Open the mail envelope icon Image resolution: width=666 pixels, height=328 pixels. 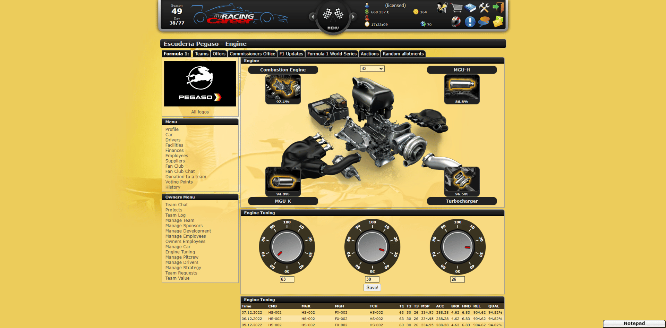[498, 22]
